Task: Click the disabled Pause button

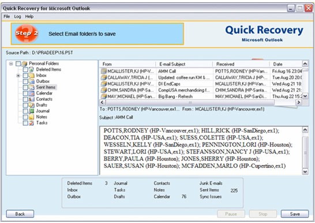Action: (231, 214)
